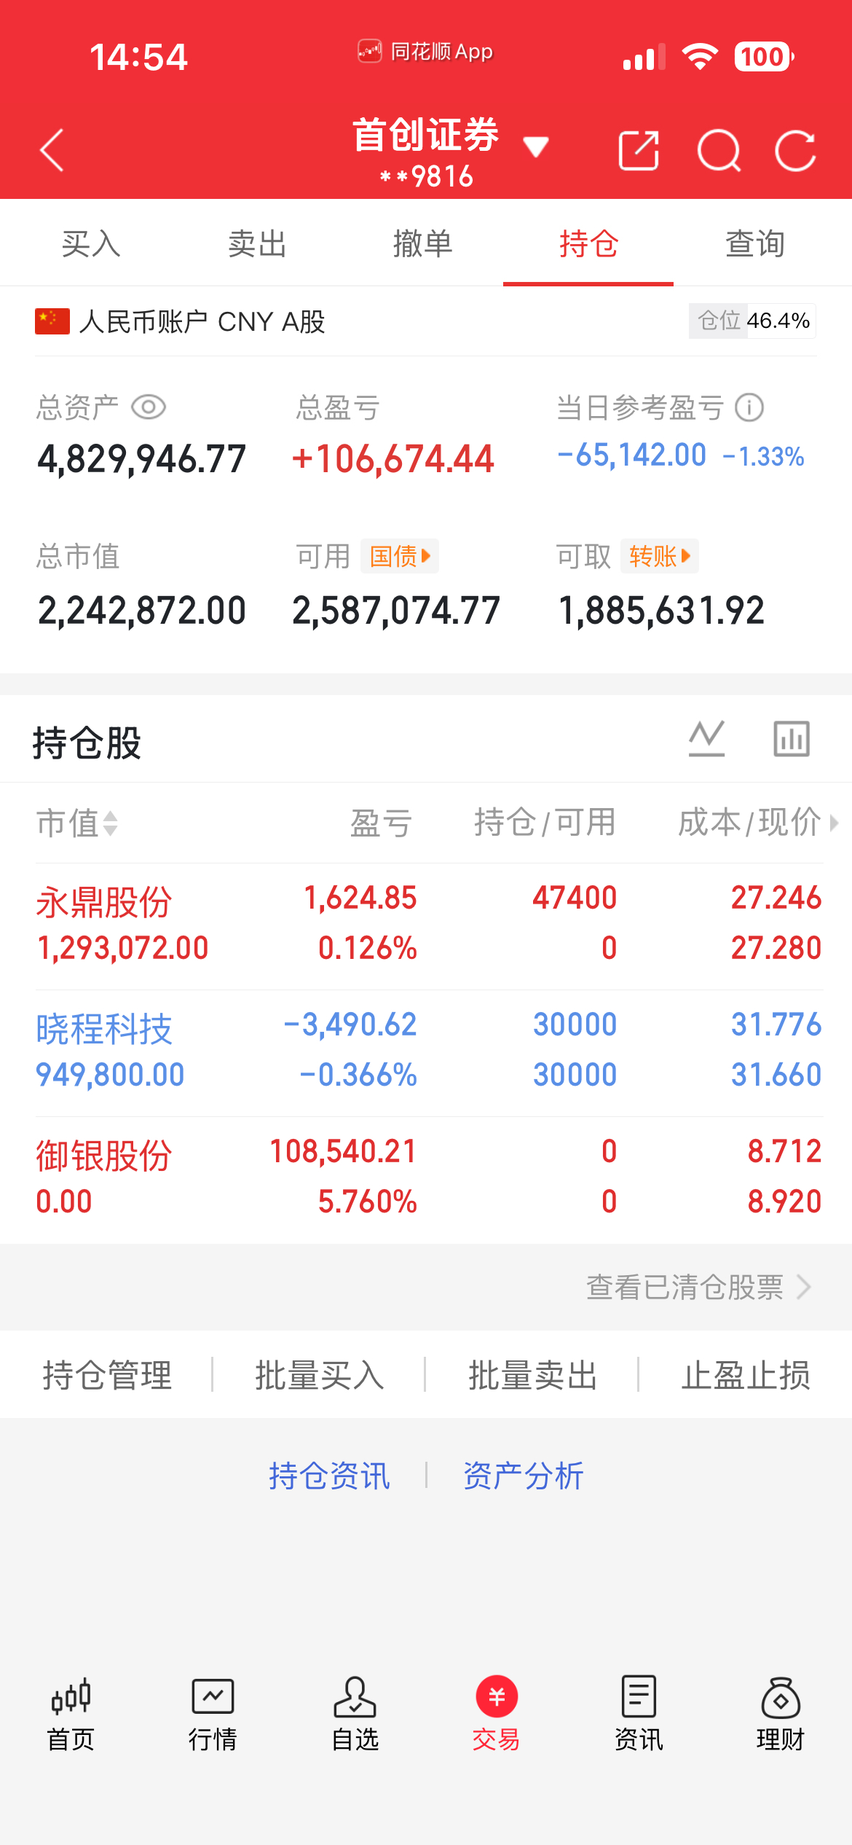This screenshot has height=1845, width=852.
Task: Tap 人民币账户 CNY A股 label
Action: pos(202,321)
